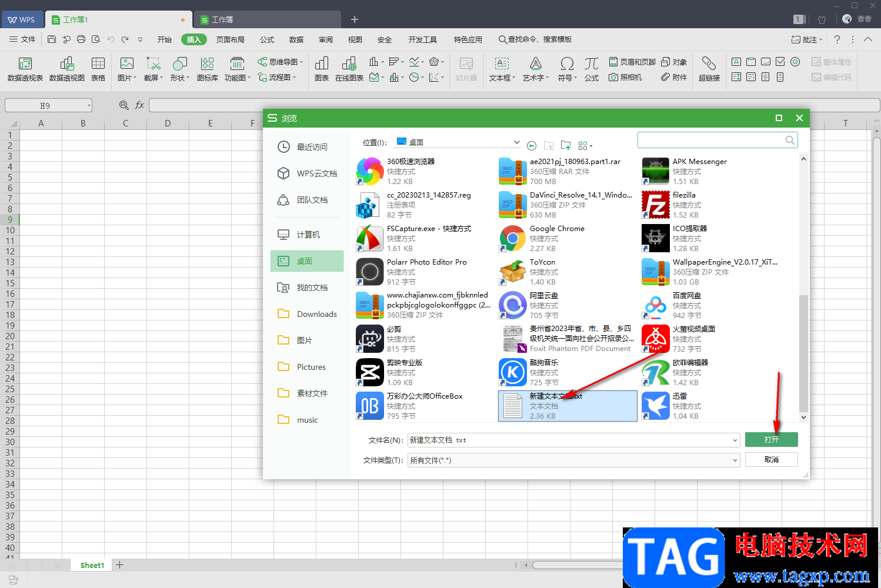Select 新建文本文档.txt file
This screenshot has height=588, width=881.
[x=568, y=406]
